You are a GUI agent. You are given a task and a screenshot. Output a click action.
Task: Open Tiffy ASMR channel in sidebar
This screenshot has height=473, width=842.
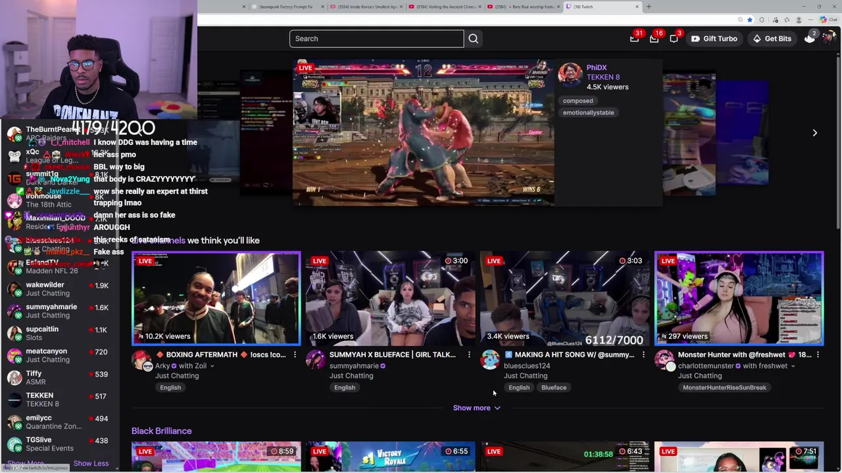[59, 378]
